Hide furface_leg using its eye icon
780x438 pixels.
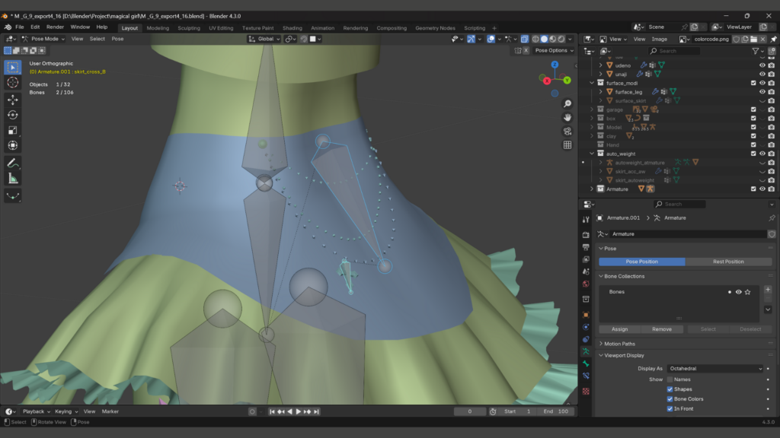tap(762, 92)
